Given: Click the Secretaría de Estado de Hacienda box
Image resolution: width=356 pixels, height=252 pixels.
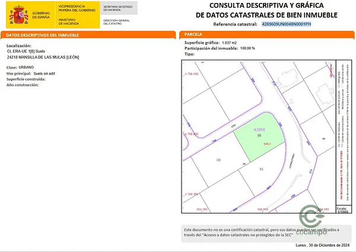Looking at the screenshot, I should point(119,8).
